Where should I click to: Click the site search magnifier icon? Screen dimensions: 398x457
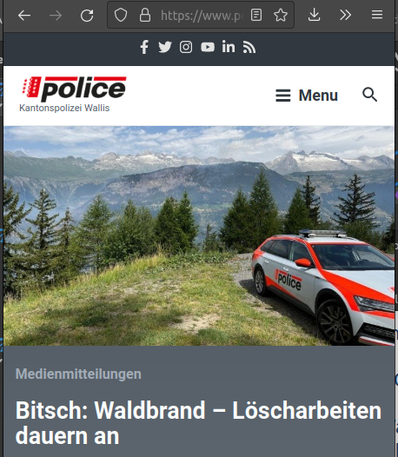tap(369, 95)
